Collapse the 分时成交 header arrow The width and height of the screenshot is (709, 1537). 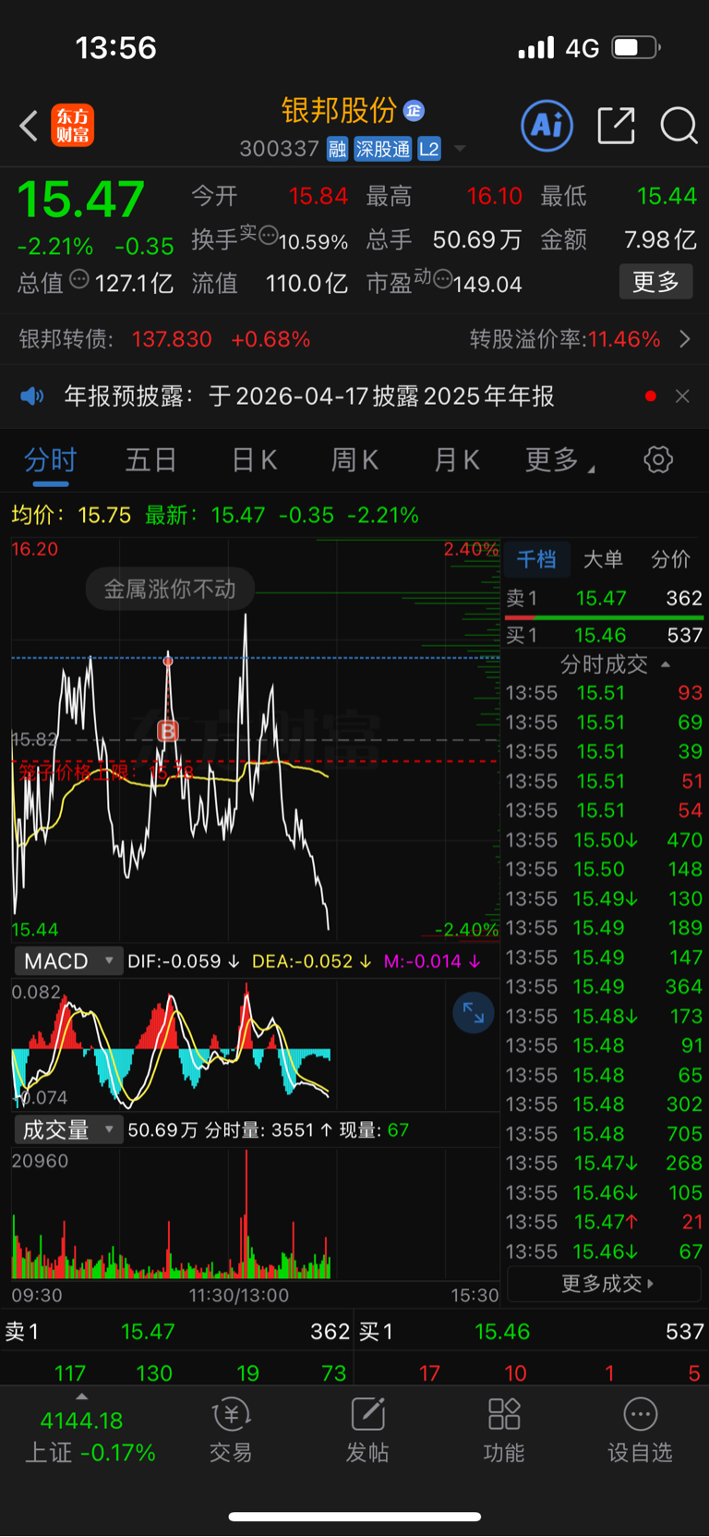click(666, 665)
